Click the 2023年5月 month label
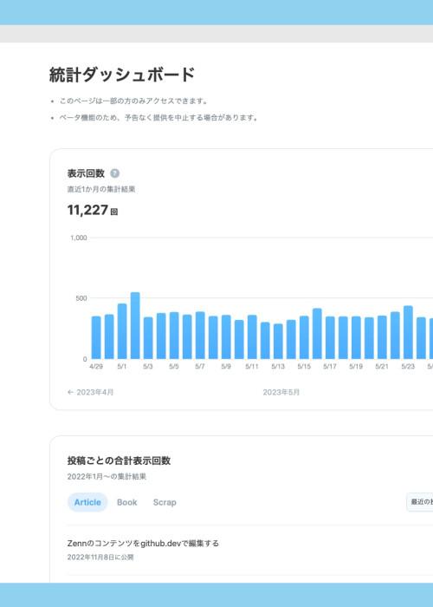 click(x=281, y=392)
